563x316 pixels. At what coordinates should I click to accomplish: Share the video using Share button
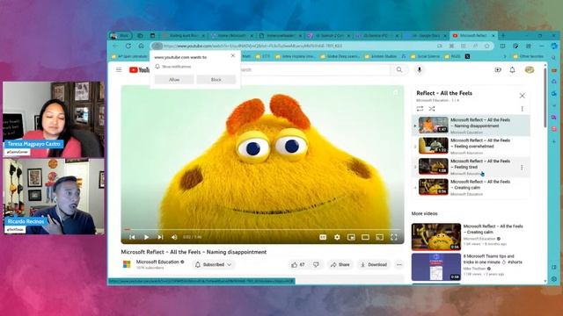click(340, 265)
